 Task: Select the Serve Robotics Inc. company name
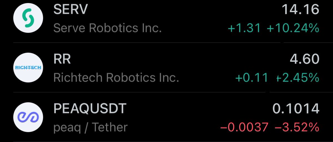107,28
